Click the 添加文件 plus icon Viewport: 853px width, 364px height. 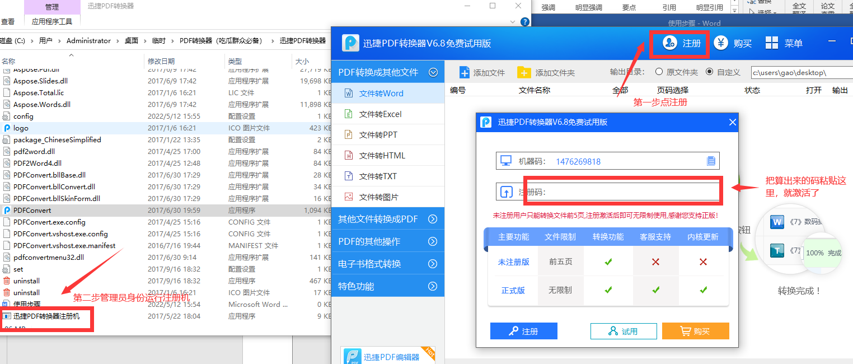point(465,72)
